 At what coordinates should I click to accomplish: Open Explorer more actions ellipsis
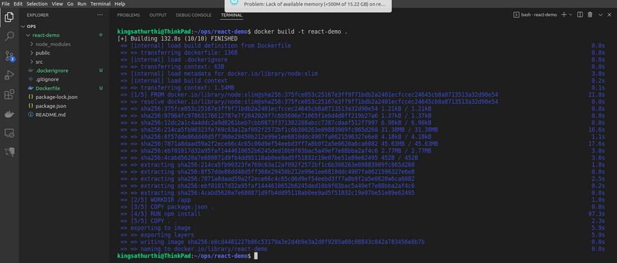pos(100,15)
